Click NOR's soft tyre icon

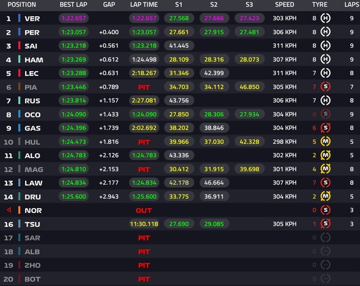(x=325, y=210)
